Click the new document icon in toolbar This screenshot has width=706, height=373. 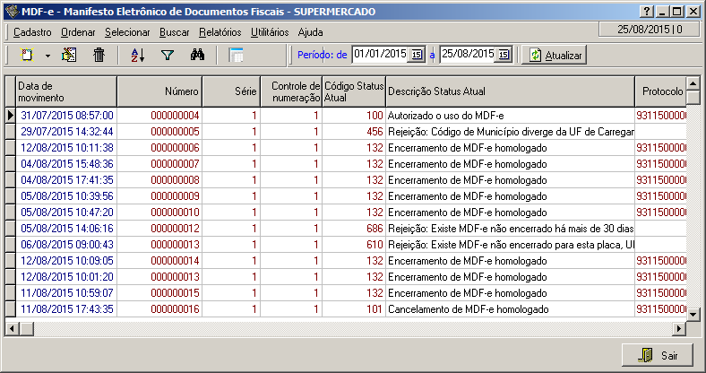point(27,55)
